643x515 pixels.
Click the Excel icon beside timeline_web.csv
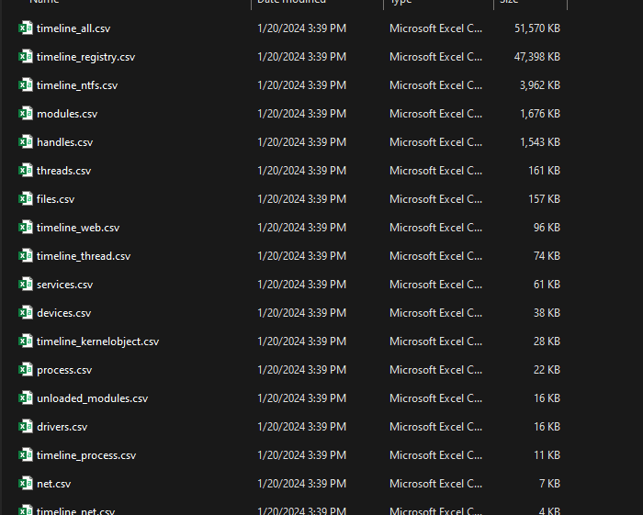click(26, 228)
